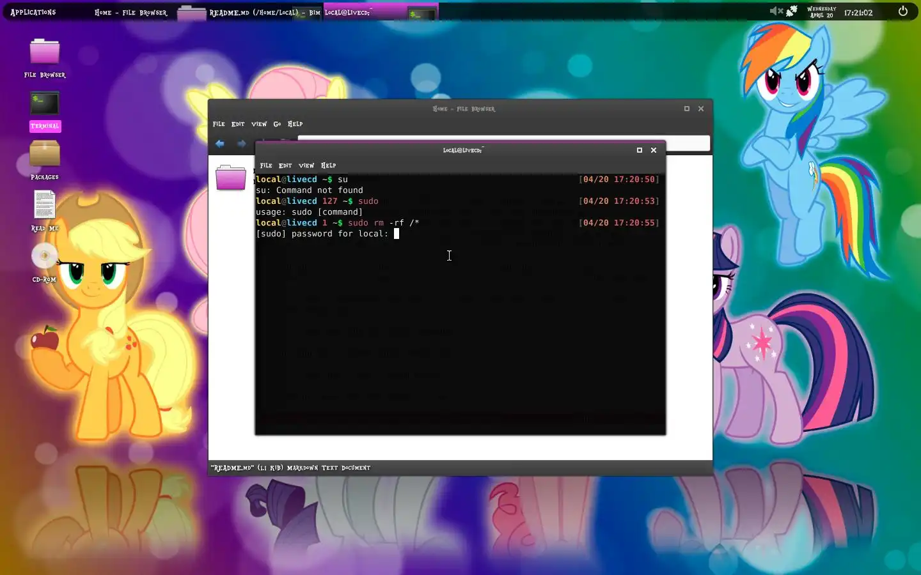Click the sudo password prompt in terminal

click(x=322, y=234)
